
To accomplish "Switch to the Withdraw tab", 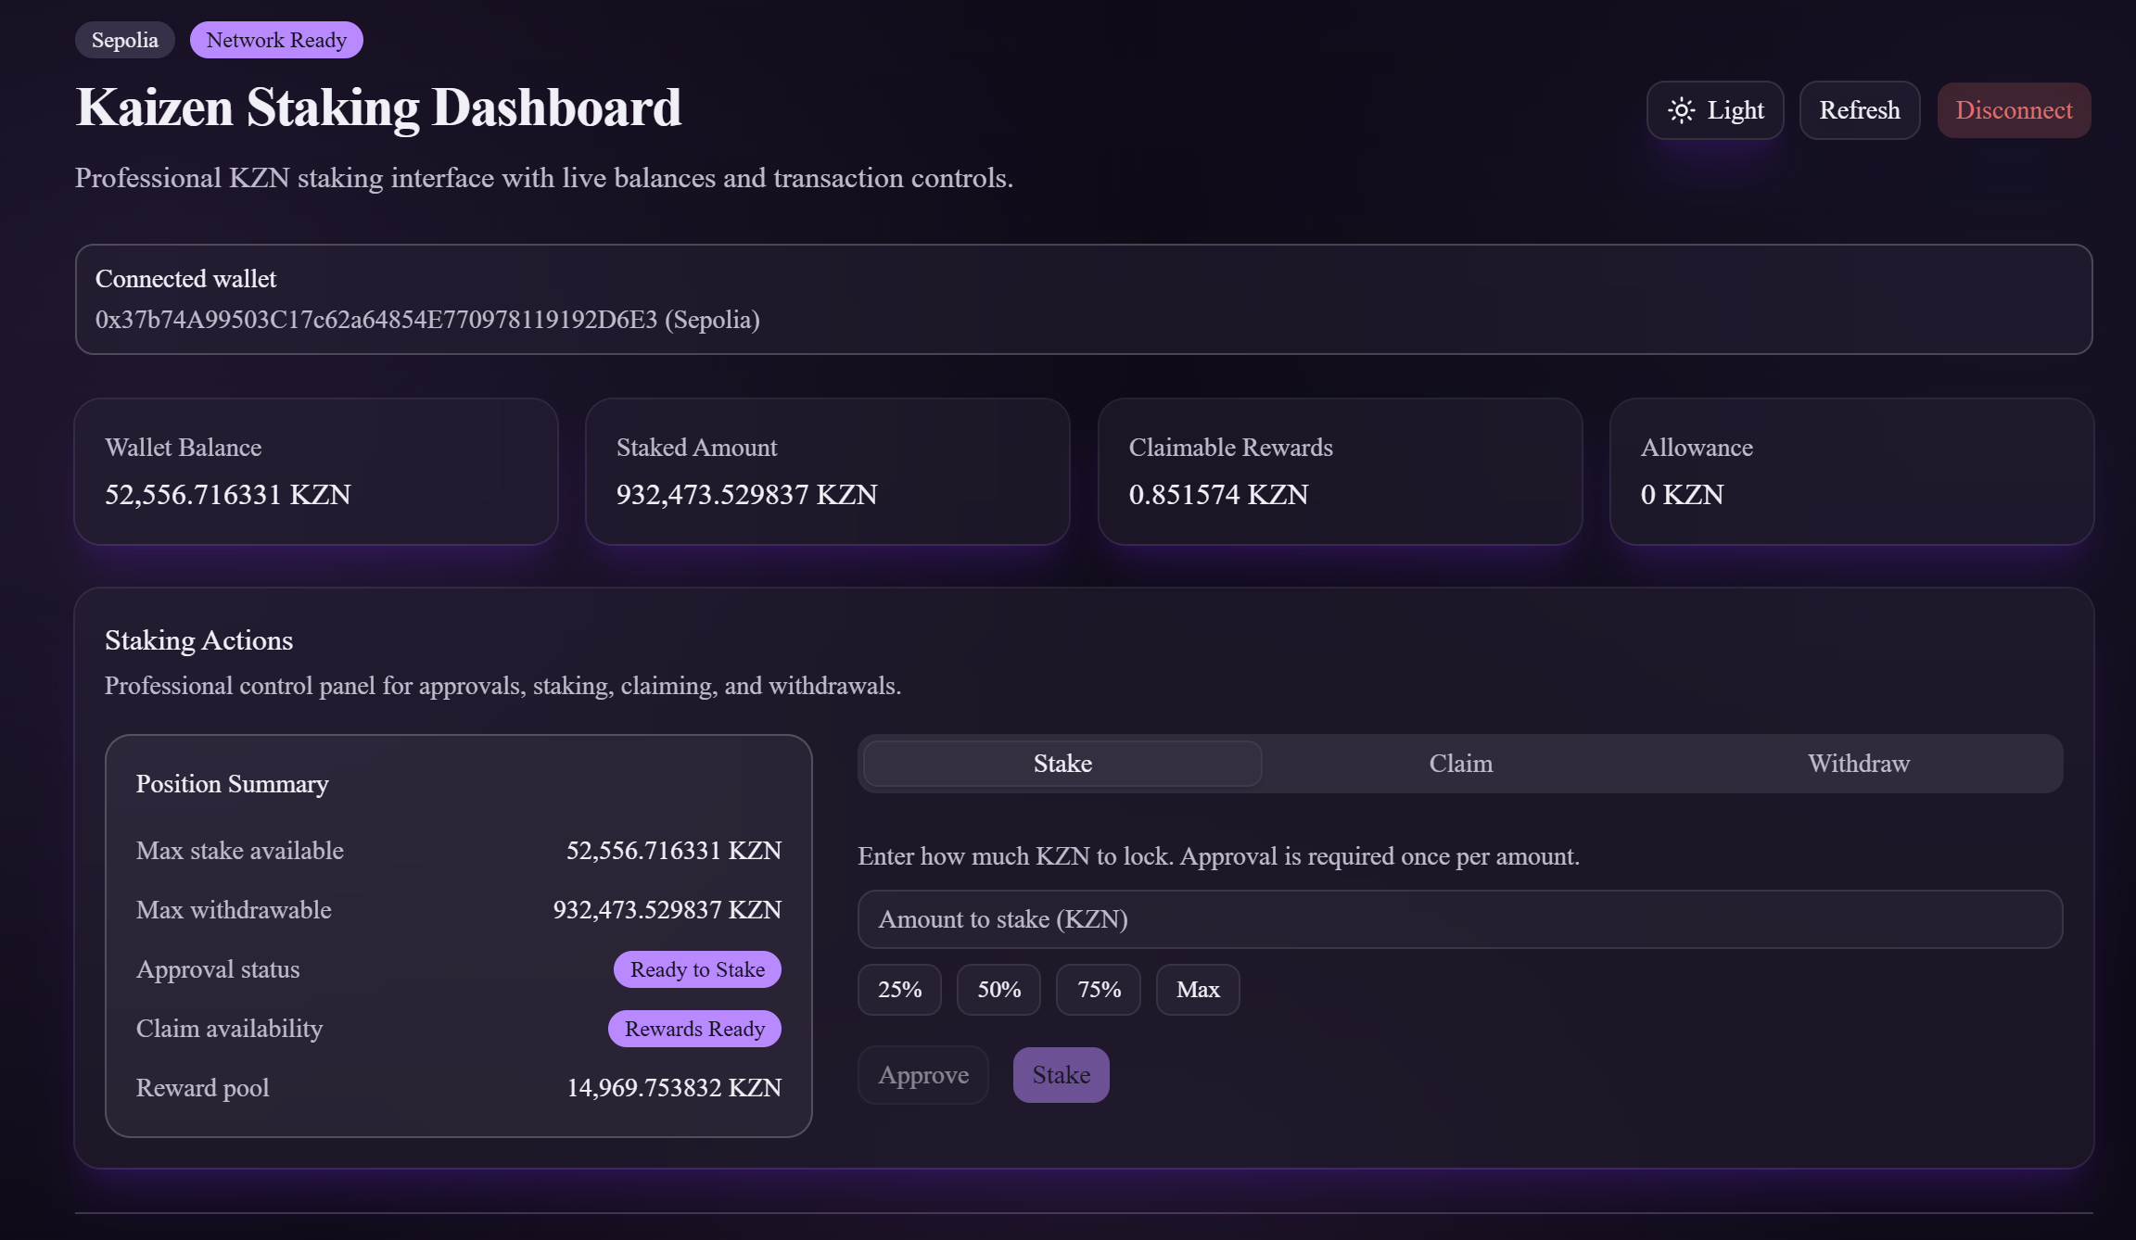I will (1858, 763).
